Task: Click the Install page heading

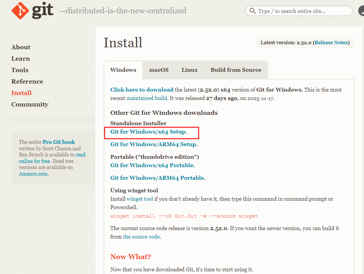Action: click(123, 43)
